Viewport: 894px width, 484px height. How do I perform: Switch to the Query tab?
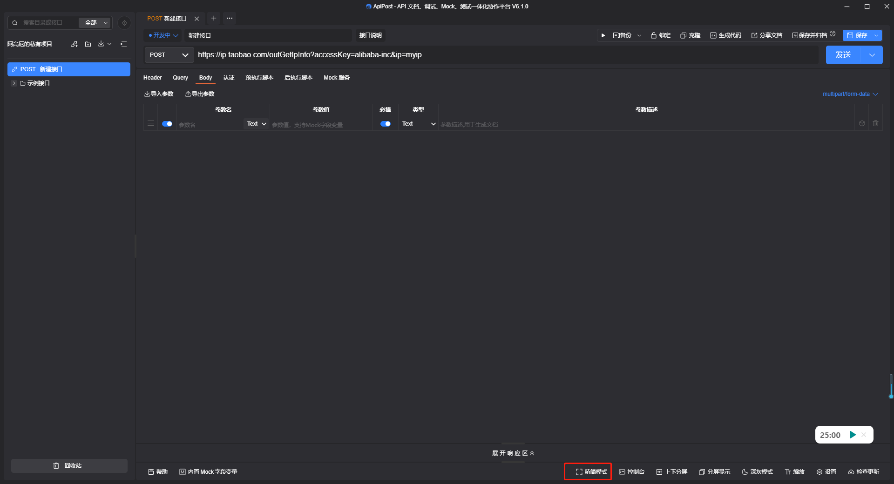pyautogui.click(x=180, y=78)
